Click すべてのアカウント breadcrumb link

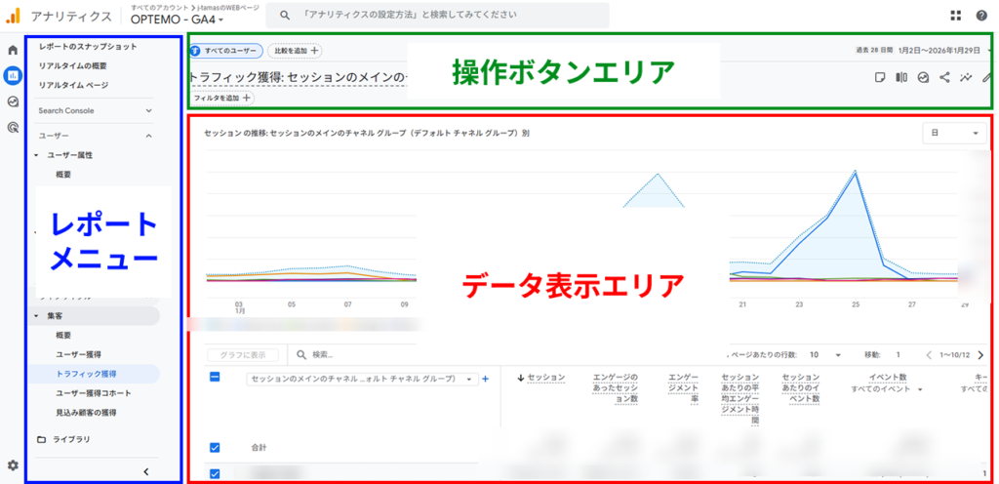pyautogui.click(x=159, y=7)
